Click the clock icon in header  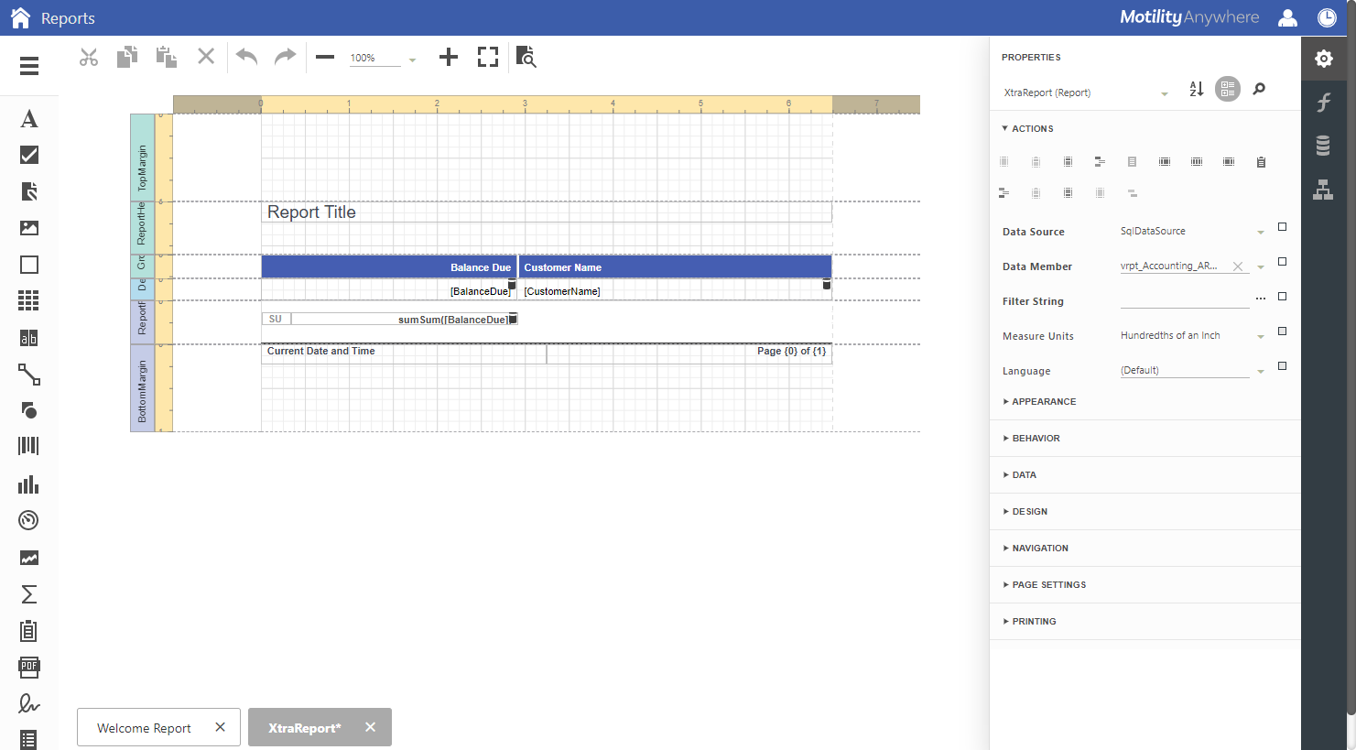[1327, 17]
